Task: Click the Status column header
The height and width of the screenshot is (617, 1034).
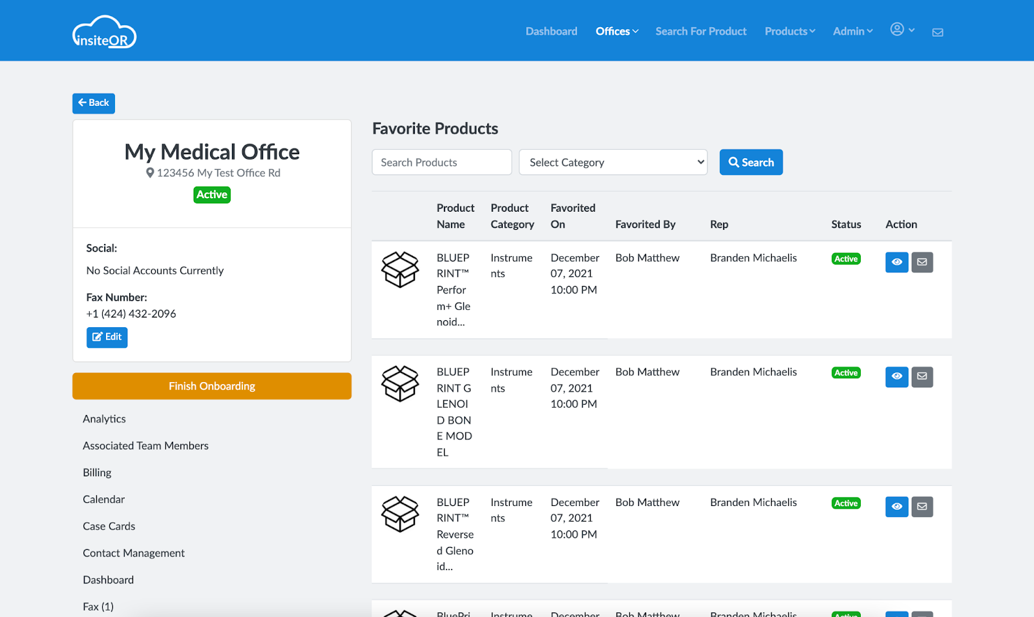Action: 846,225
